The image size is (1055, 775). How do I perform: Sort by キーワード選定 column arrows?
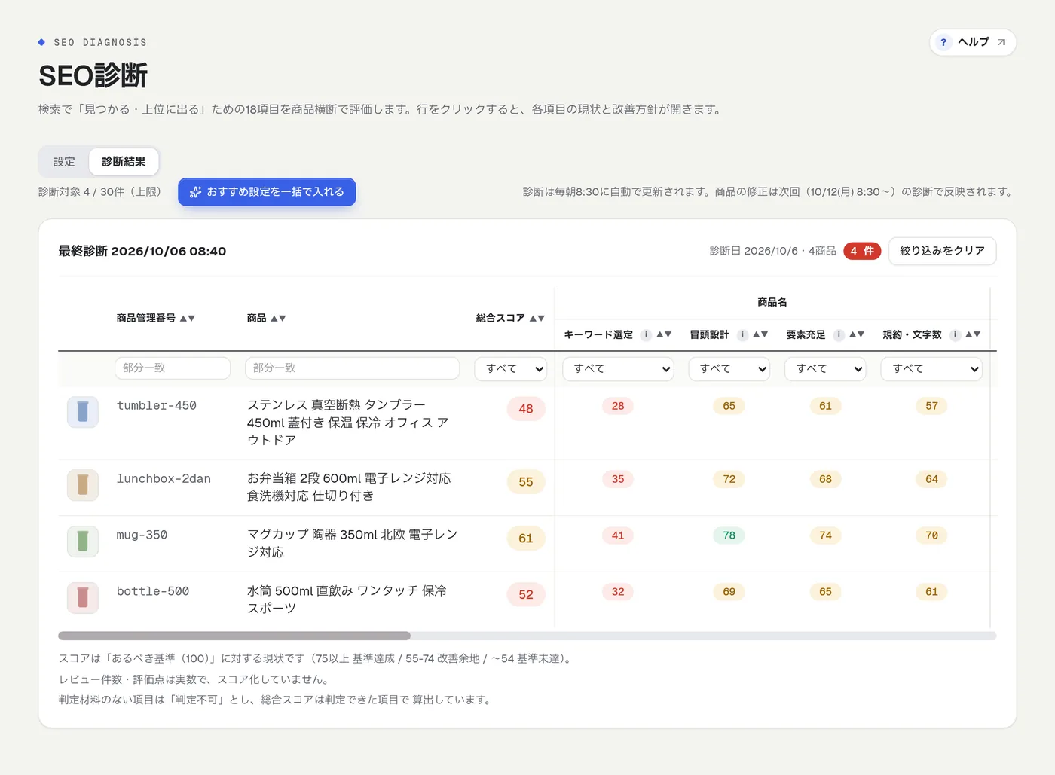(664, 334)
